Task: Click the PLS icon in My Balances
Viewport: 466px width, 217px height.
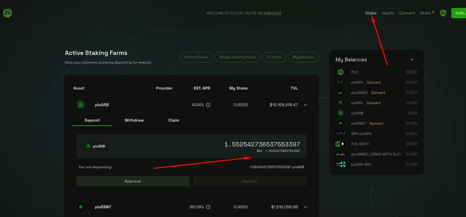Action: [x=340, y=72]
